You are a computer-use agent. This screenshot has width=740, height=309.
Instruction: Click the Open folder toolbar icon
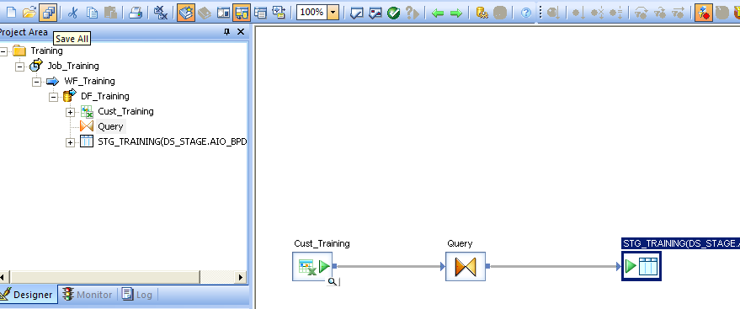tap(29, 13)
